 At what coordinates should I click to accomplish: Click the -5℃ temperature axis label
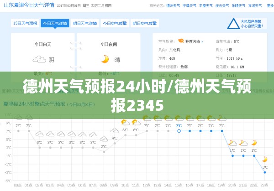[8, 181]
